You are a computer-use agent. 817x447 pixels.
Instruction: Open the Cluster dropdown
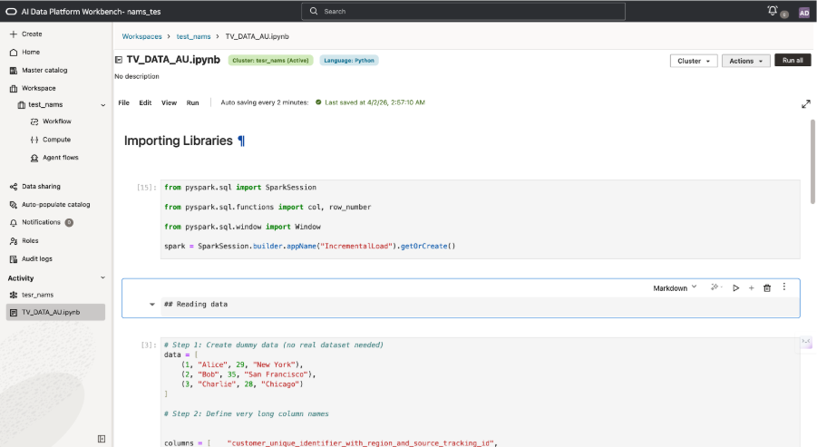(694, 61)
